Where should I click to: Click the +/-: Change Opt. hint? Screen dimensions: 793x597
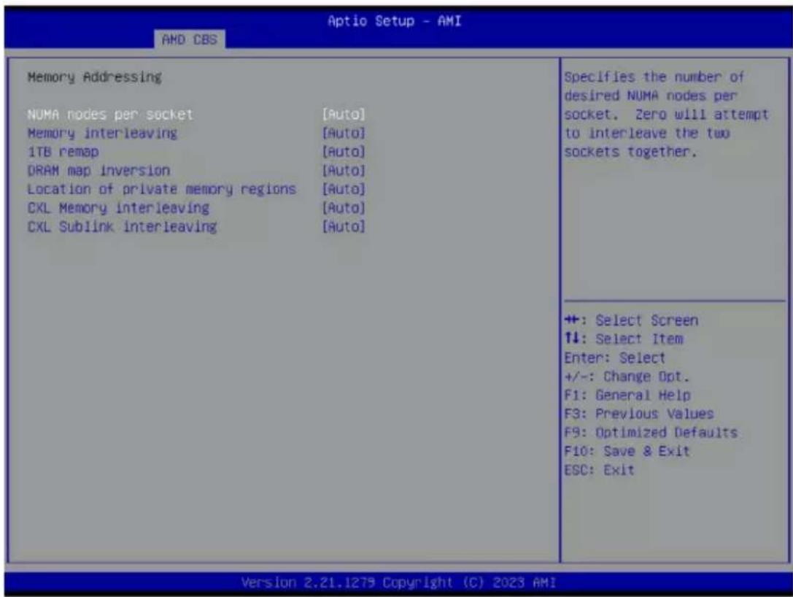click(627, 377)
